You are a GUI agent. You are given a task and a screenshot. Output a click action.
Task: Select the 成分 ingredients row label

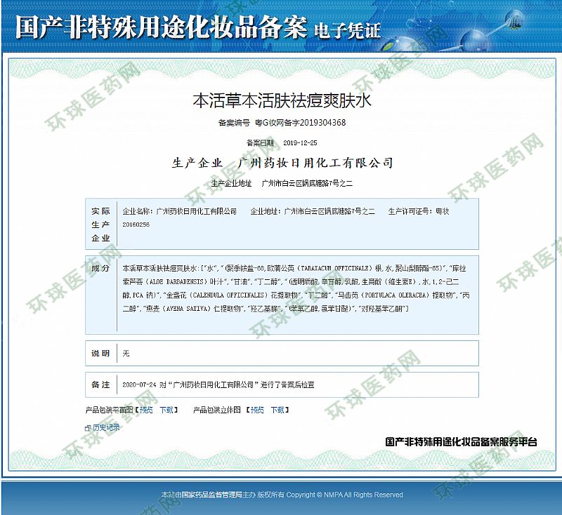100,269
